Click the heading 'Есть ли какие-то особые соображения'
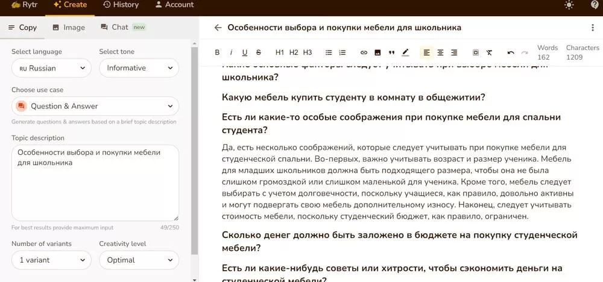The image size is (603, 282). (391, 124)
